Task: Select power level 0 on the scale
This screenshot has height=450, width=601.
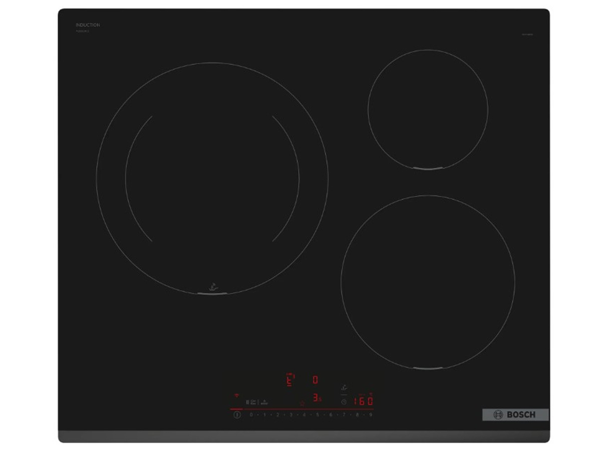Action: (x=251, y=414)
